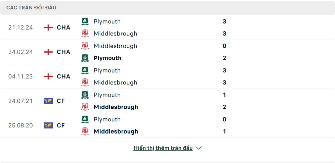Open Hiển thị thêm trận đấu link
Screen dimensions: 335x163
pos(163,148)
